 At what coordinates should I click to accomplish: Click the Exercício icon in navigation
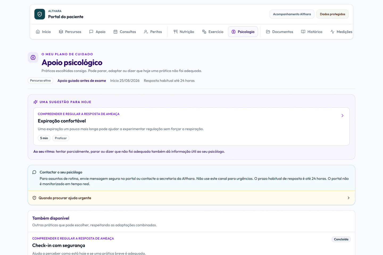point(204,32)
